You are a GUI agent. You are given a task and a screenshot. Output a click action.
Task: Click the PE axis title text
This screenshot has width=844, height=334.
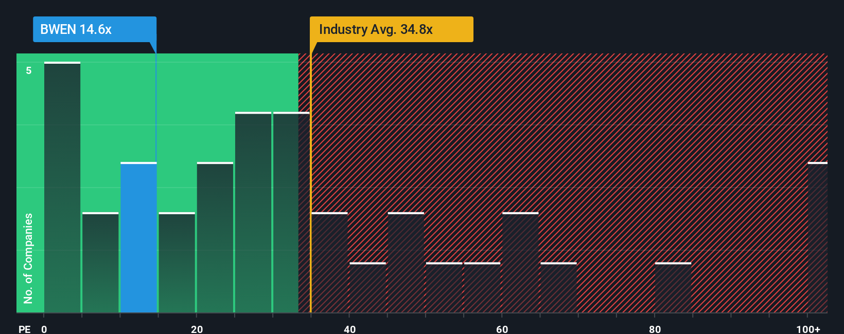(x=24, y=329)
